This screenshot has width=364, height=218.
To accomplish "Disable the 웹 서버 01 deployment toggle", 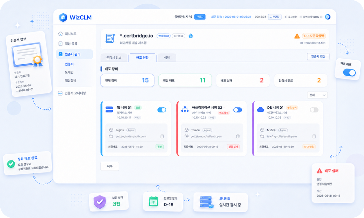I will (161, 110).
